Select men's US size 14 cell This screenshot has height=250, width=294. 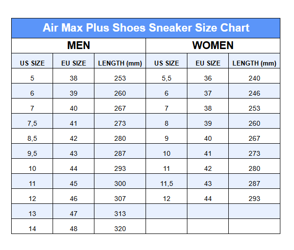32,229
